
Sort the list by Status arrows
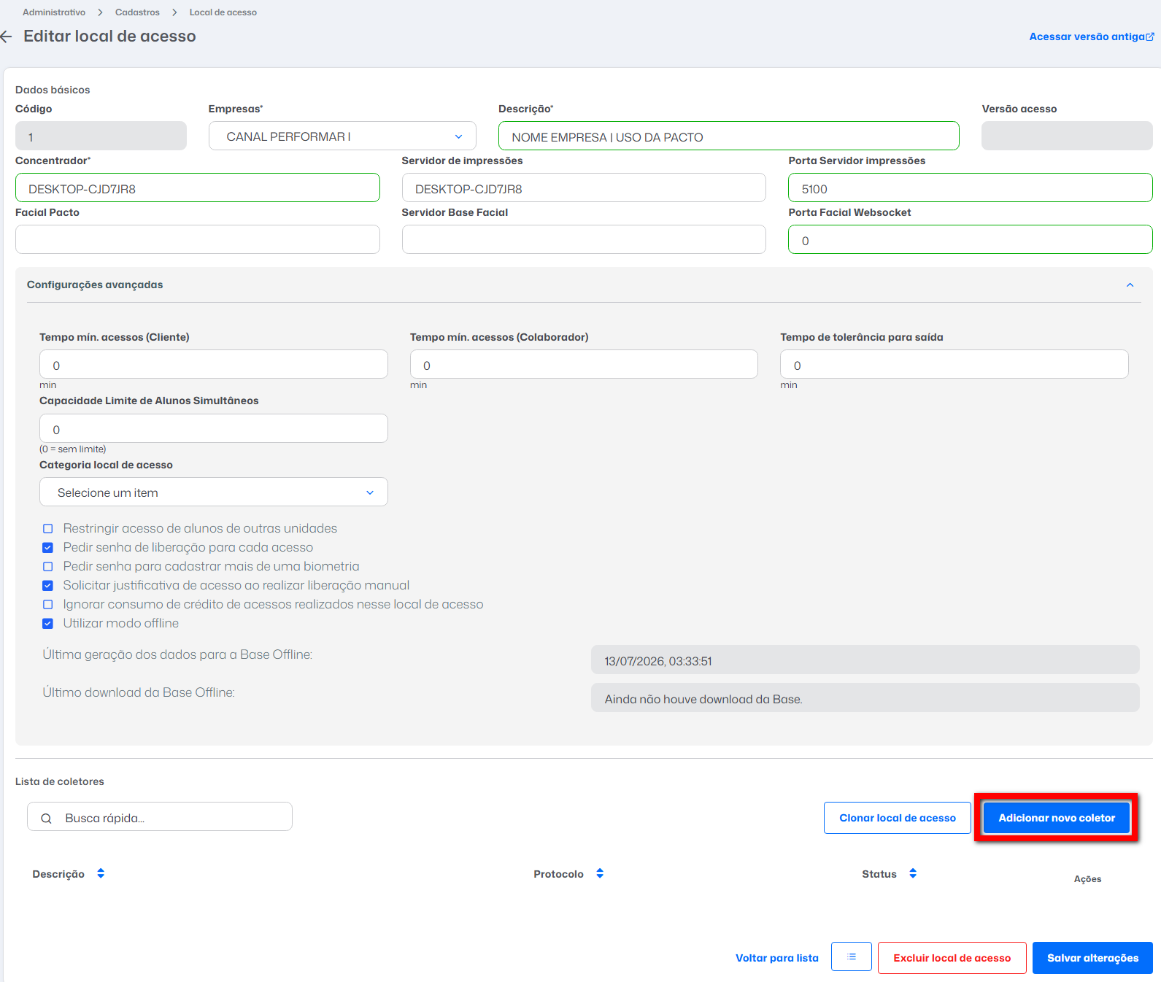click(x=913, y=873)
